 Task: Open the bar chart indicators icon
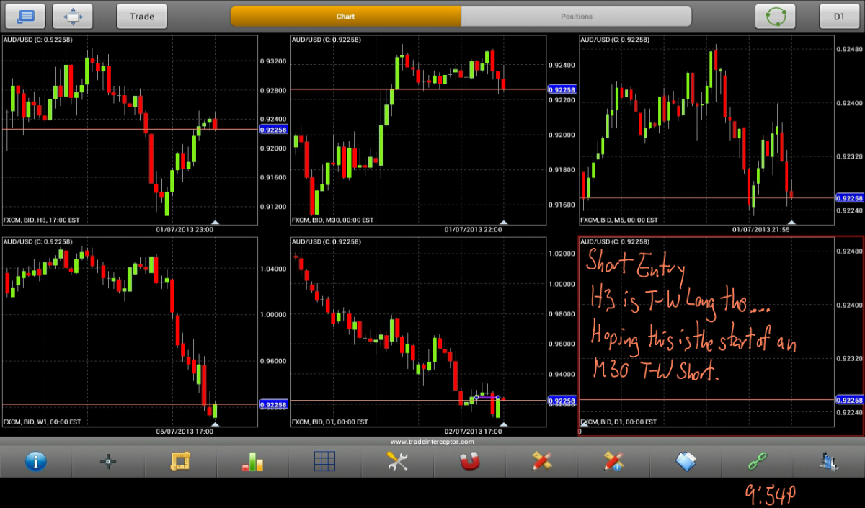(252, 461)
